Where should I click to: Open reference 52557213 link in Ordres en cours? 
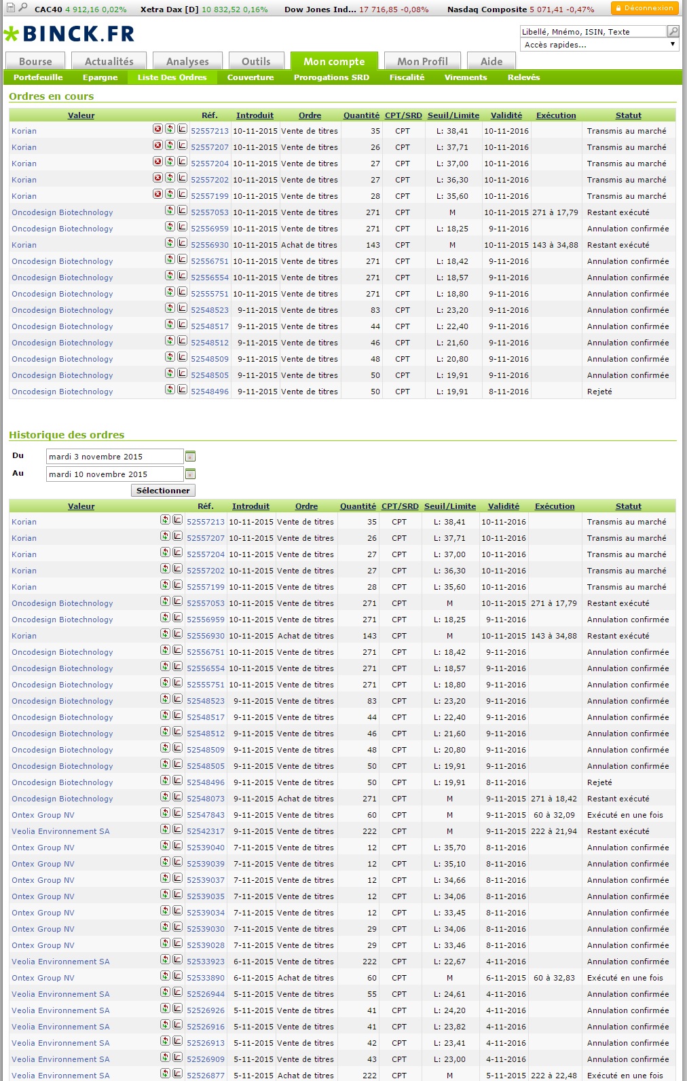210,131
